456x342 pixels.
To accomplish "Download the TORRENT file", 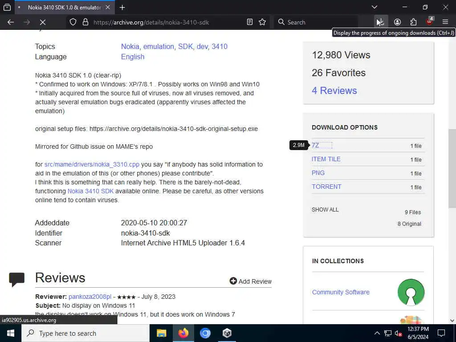I will click(326, 187).
